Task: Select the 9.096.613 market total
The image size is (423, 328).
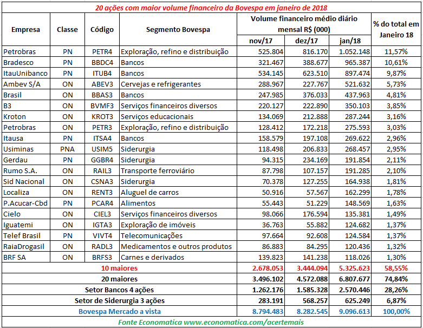Action: tap(350, 311)
